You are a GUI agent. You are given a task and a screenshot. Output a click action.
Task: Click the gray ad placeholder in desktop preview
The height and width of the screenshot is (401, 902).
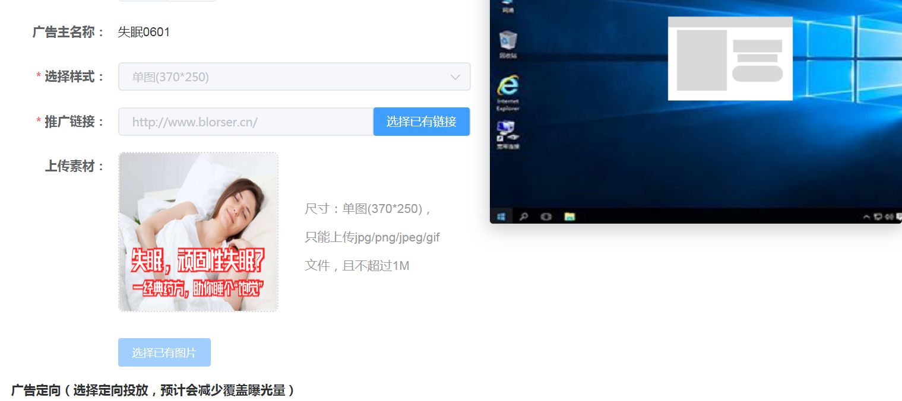coord(730,58)
